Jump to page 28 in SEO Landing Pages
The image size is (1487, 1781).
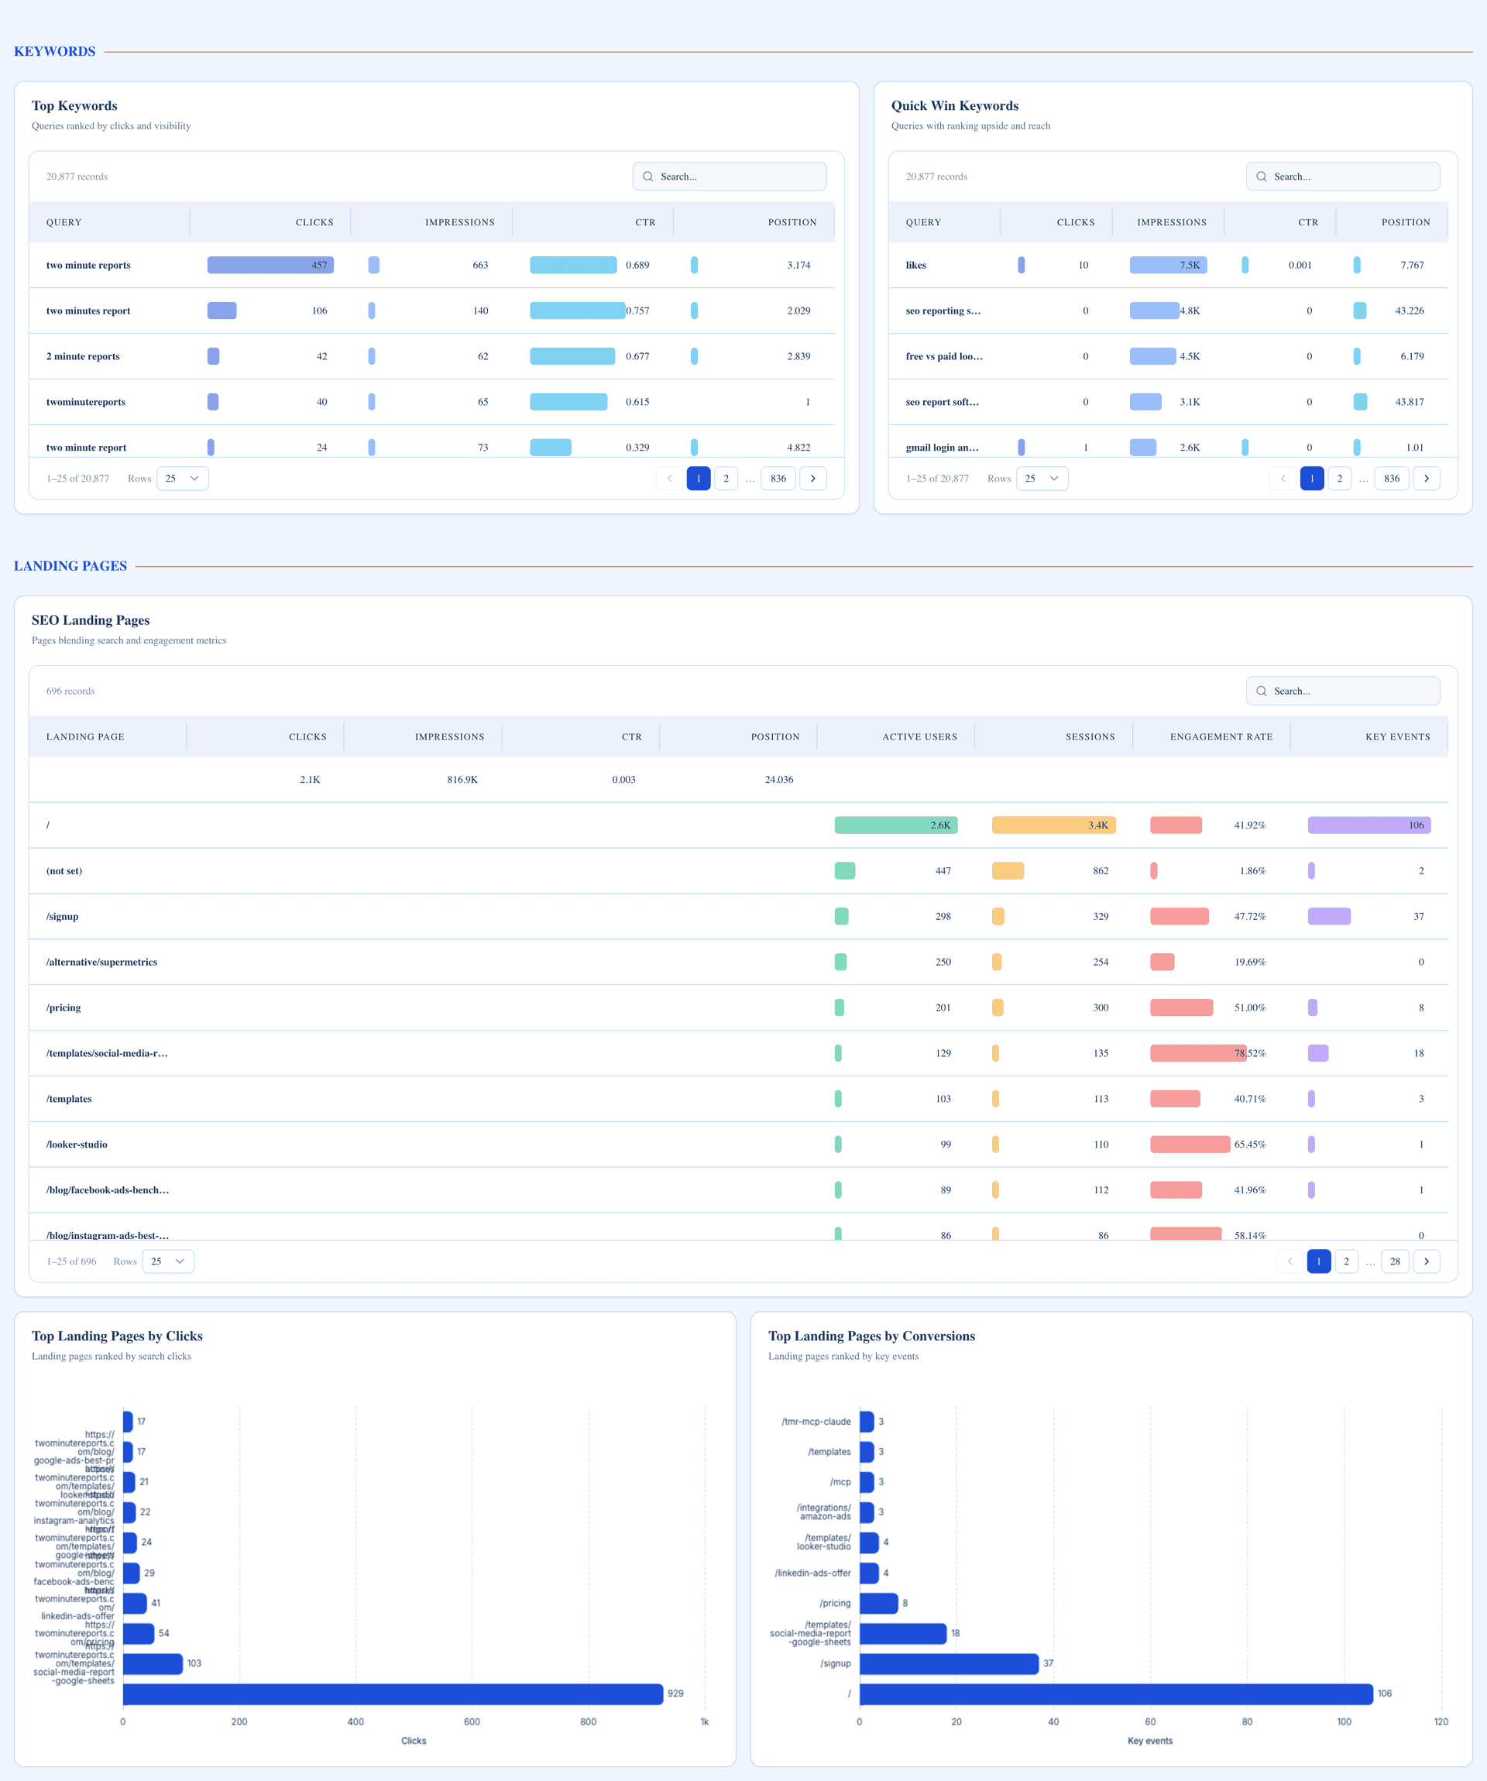[1395, 1261]
